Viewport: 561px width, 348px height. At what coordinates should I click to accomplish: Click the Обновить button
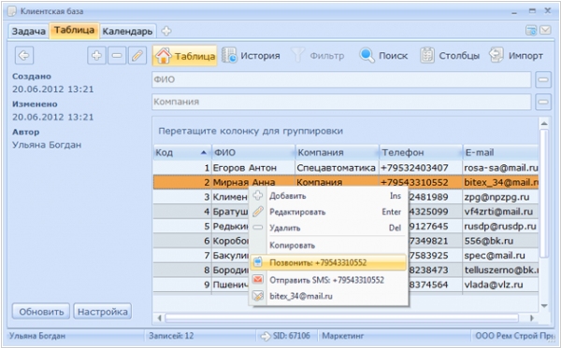41,312
